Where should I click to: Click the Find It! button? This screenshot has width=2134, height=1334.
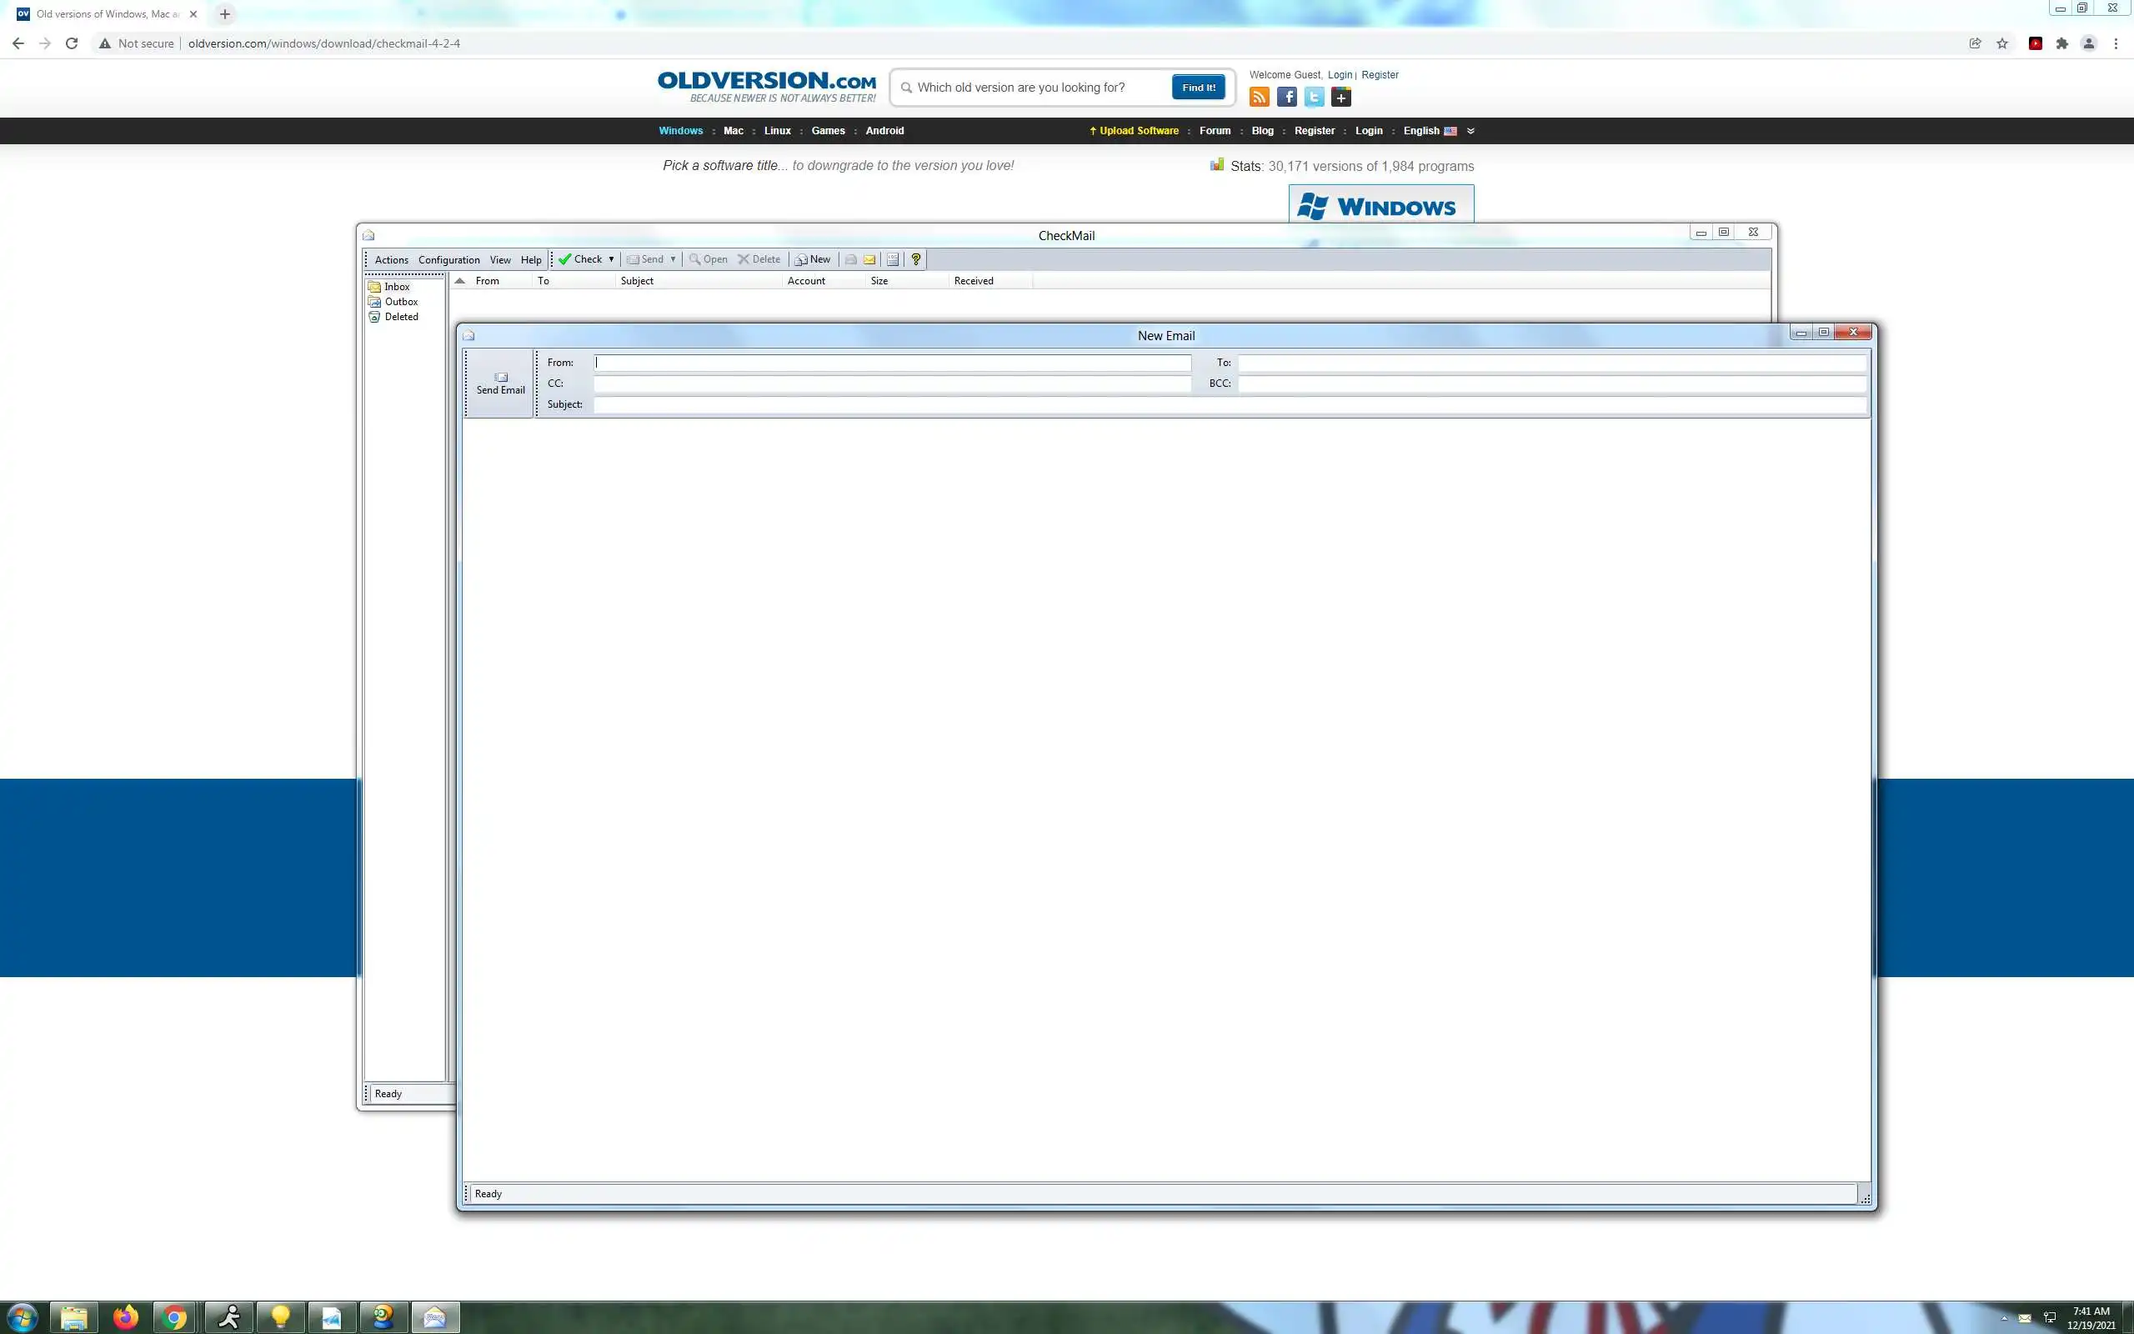(1198, 88)
